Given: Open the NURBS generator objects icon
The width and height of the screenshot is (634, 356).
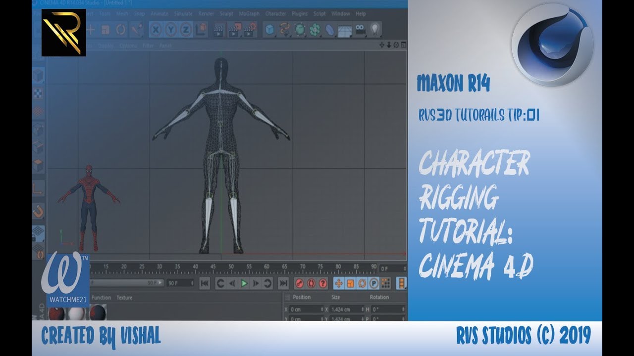Looking at the screenshot, I should tap(300, 30).
